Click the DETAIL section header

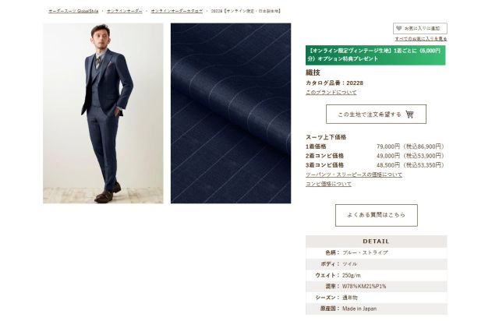pyautogui.click(x=376, y=242)
